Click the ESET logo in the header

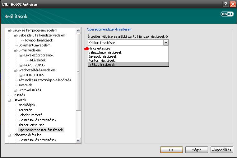[227, 14]
